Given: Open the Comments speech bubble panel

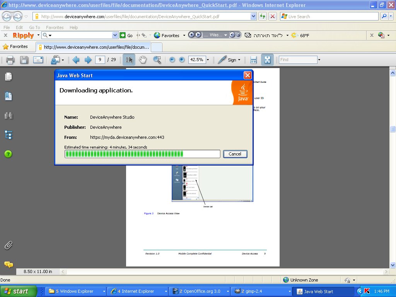Looking at the screenshot, I should point(9,265).
